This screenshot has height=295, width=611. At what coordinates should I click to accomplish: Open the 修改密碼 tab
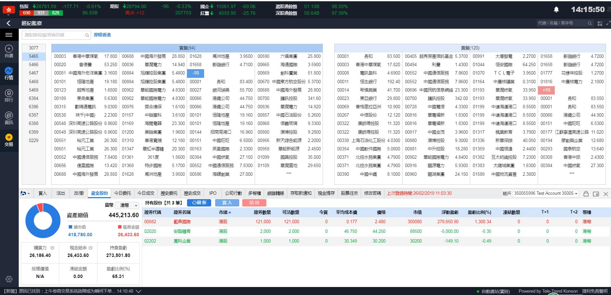coord(372,193)
